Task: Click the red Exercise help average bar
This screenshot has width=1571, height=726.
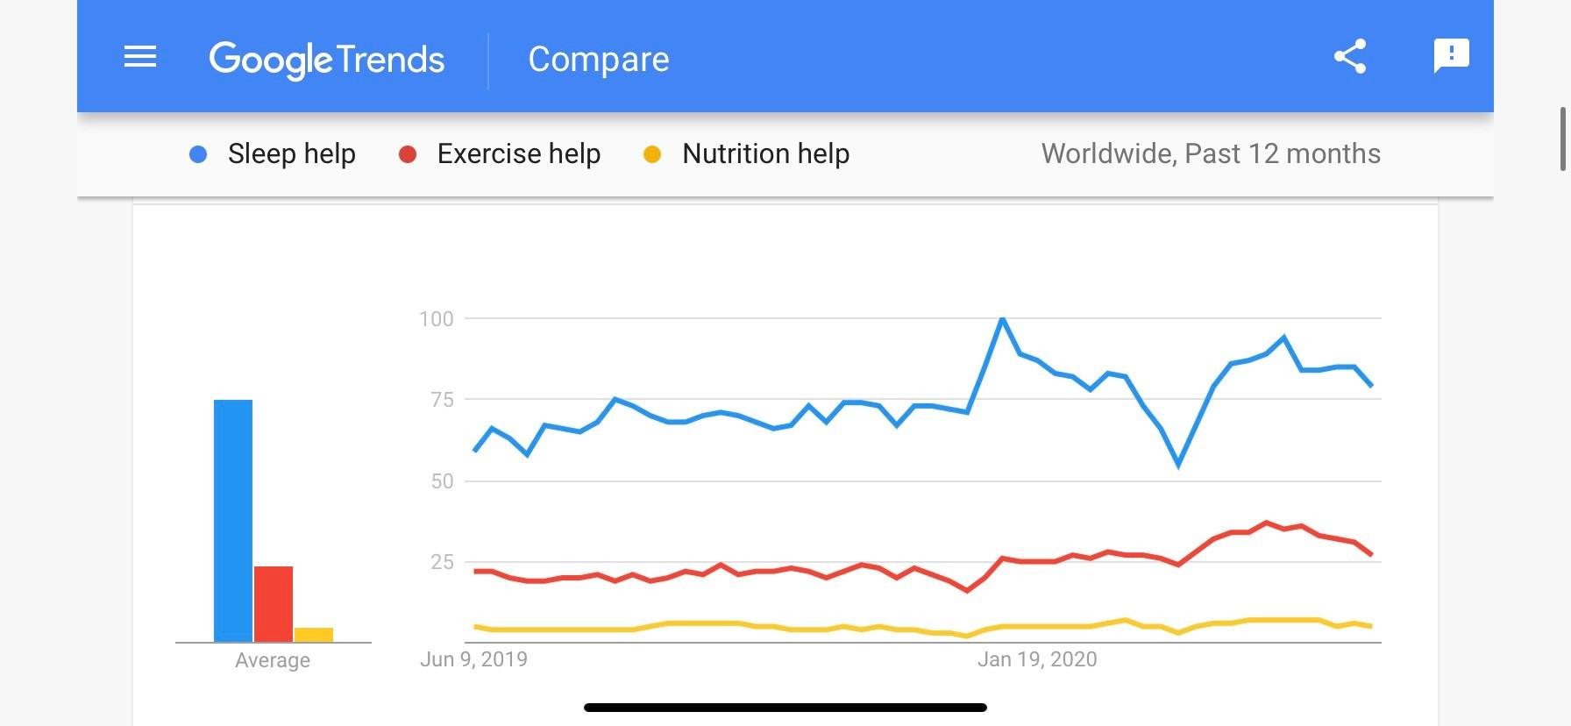Action: click(x=274, y=604)
